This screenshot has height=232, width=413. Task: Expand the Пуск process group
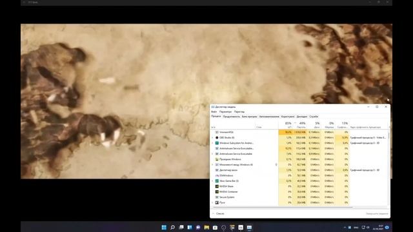(212, 202)
